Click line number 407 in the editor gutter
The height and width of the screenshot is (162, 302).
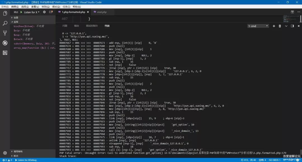[x=65, y=19]
